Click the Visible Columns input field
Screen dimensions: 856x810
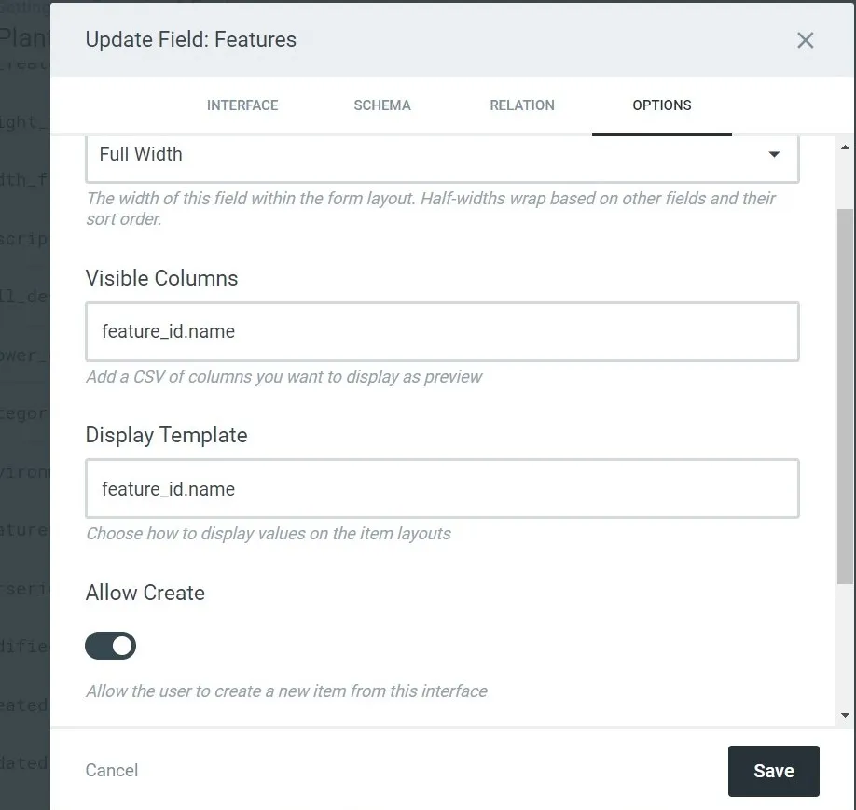tap(442, 331)
